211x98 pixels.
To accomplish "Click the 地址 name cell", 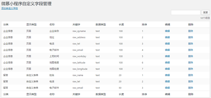I will [52, 37].
